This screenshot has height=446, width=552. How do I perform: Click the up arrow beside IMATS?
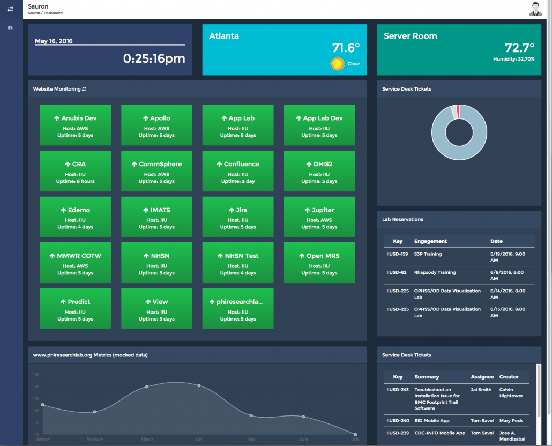146,210
